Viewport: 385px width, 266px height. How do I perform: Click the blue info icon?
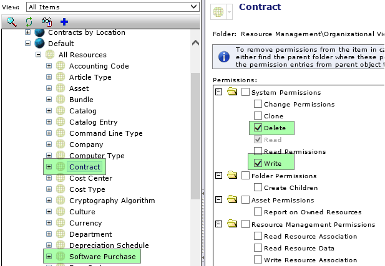(224, 57)
